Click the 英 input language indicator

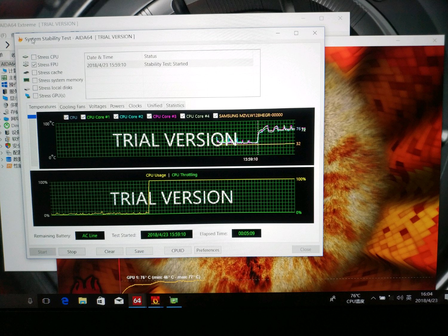pos(409,297)
